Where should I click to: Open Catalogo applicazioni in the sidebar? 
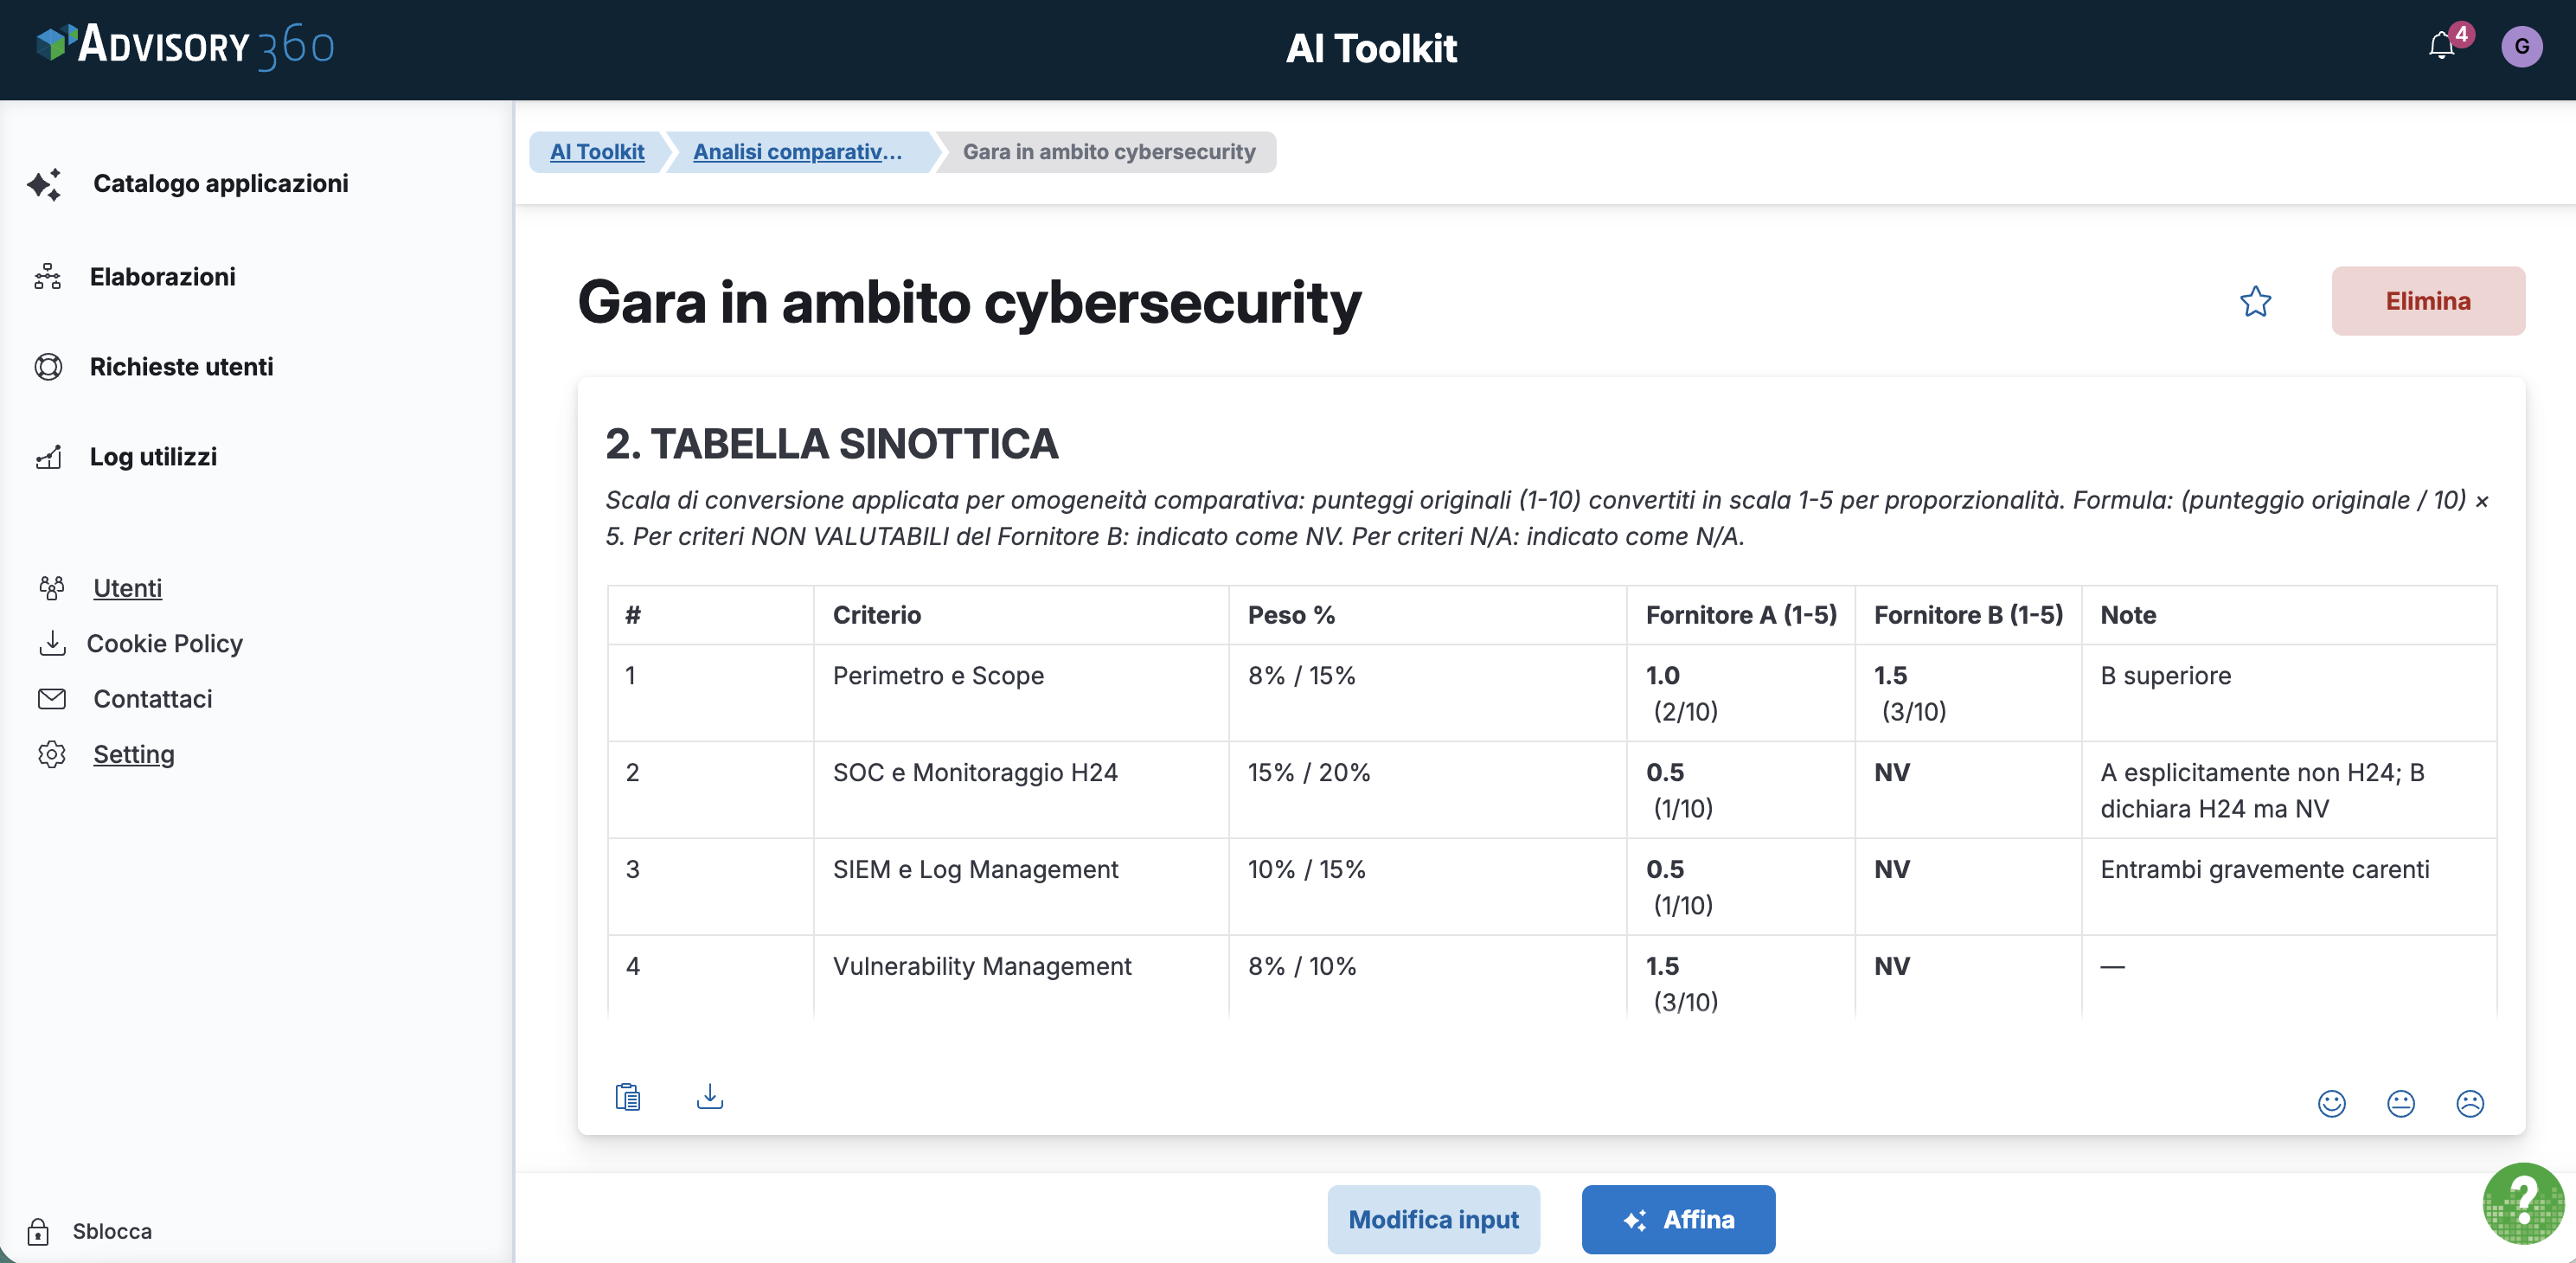pyautogui.click(x=220, y=183)
